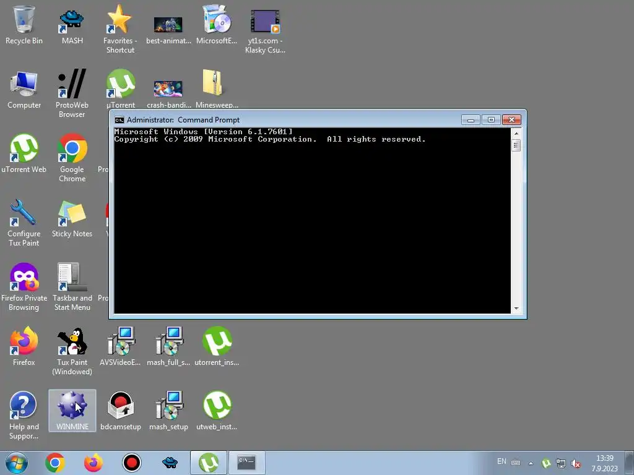Click the Show desktop strip
Image resolution: width=634 pixels, height=475 pixels.
click(x=630, y=463)
